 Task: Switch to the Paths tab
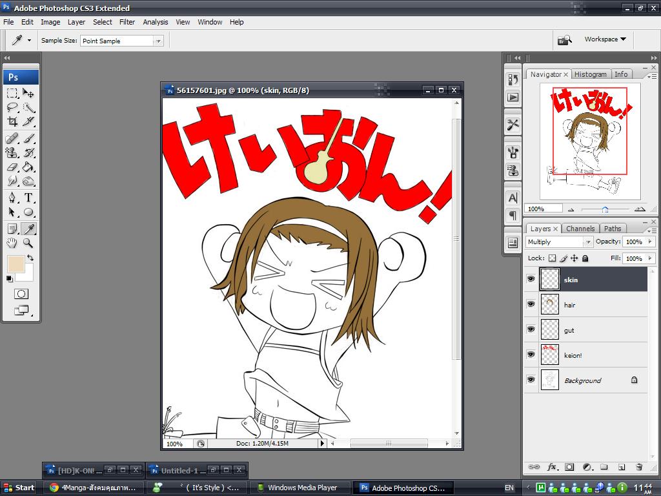pyautogui.click(x=613, y=229)
